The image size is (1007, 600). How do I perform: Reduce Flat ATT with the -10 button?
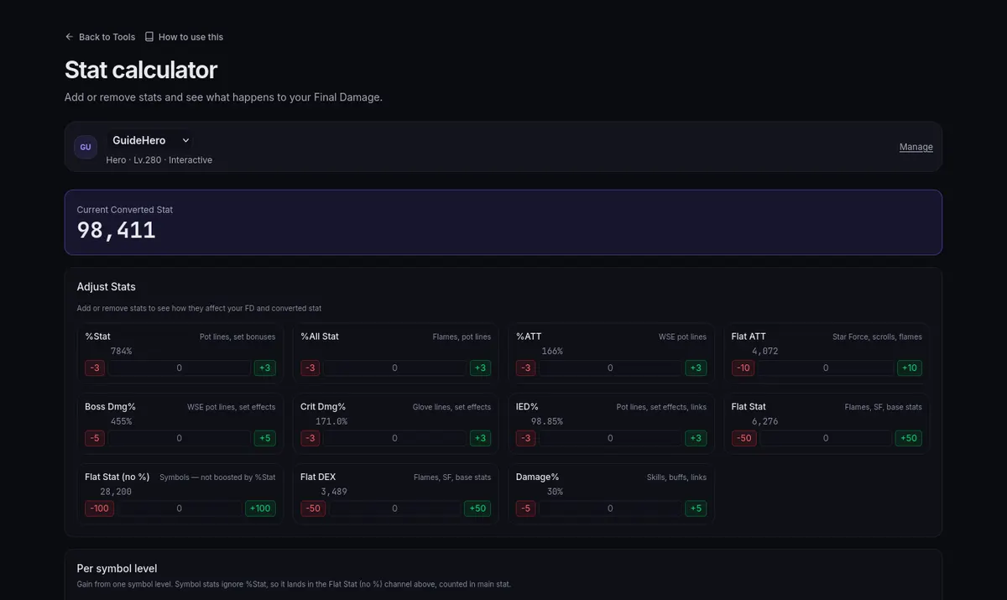click(x=744, y=368)
